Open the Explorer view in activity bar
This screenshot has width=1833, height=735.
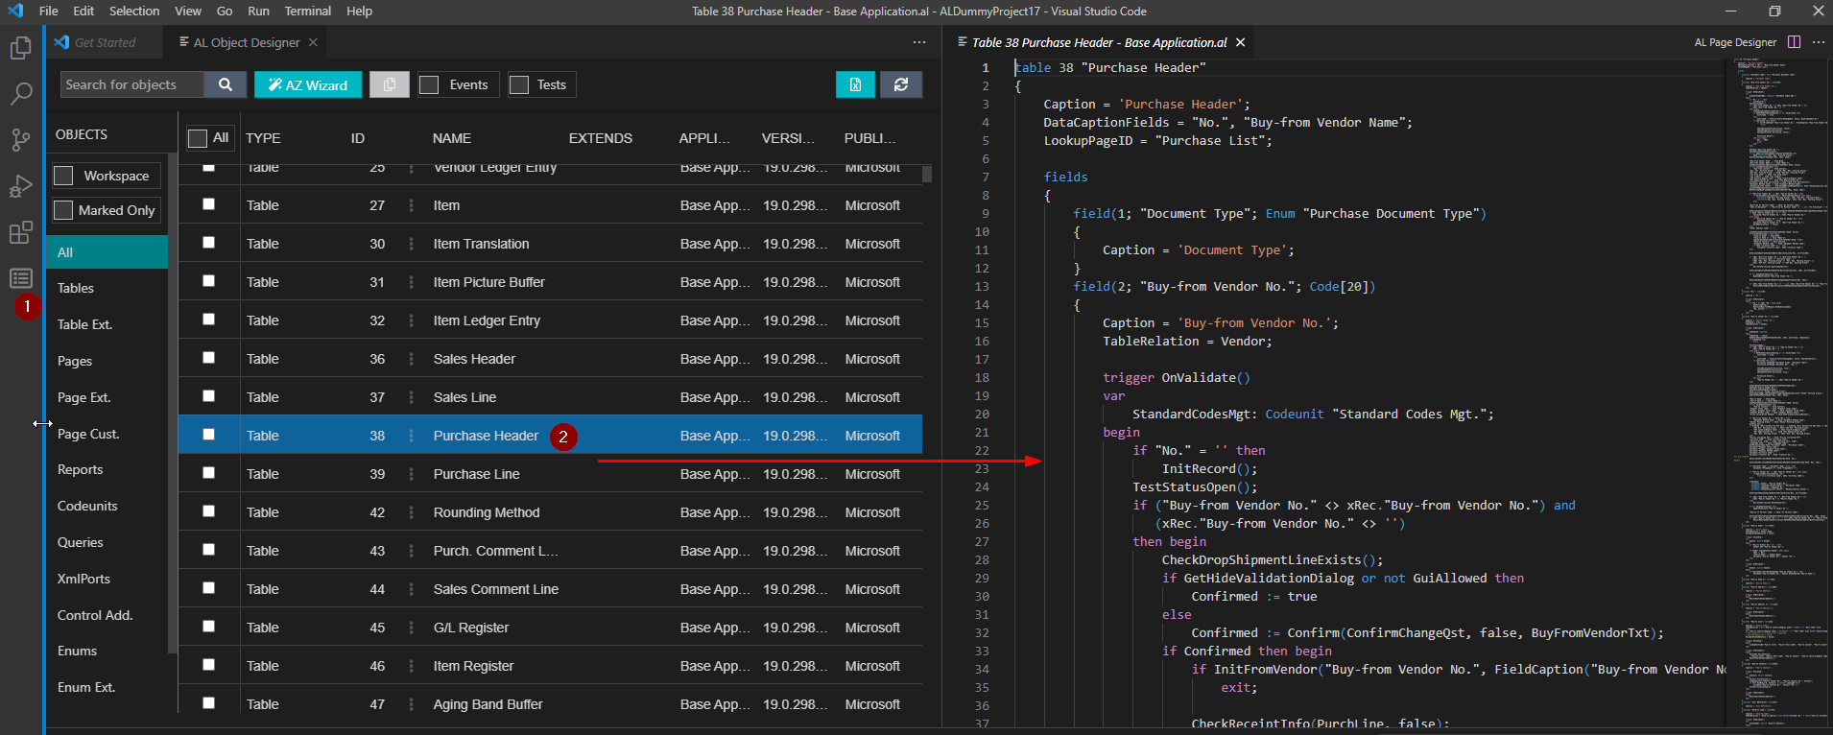click(20, 48)
